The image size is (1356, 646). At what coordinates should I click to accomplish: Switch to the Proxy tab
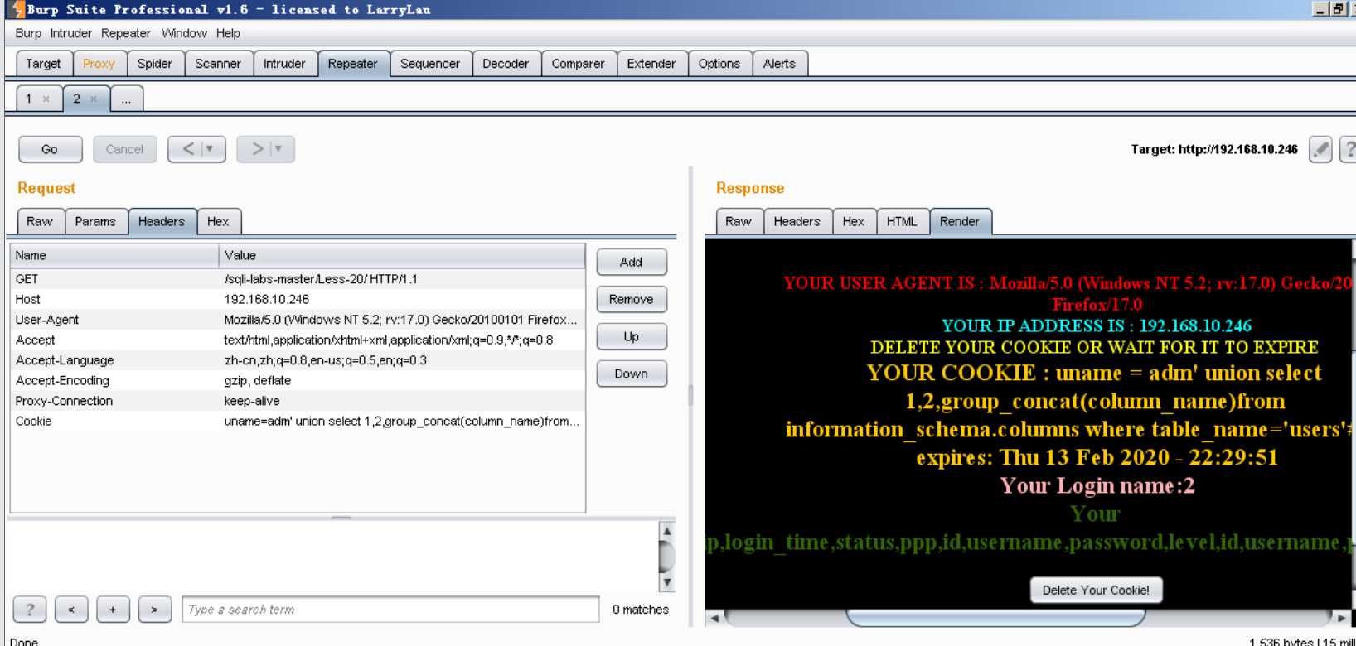[99, 64]
